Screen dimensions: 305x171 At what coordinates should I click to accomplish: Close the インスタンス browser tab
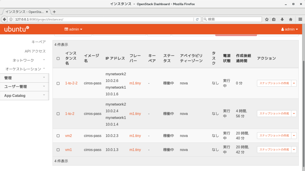(47, 12)
